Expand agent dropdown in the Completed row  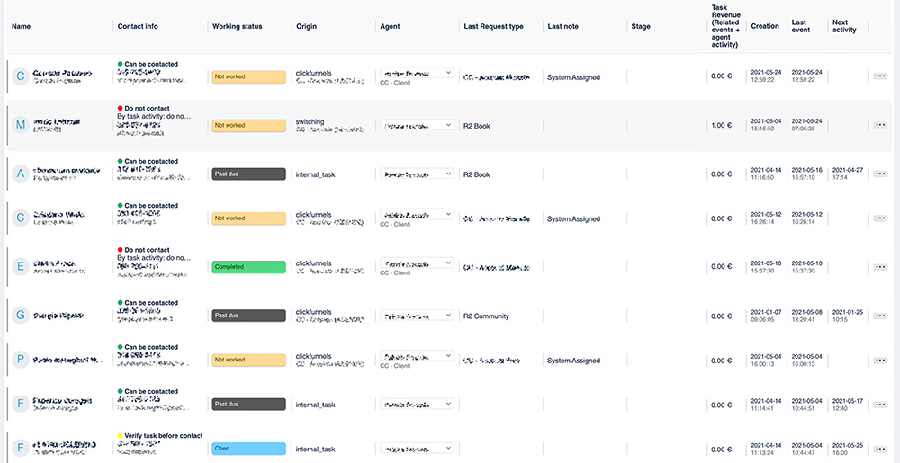(x=417, y=264)
